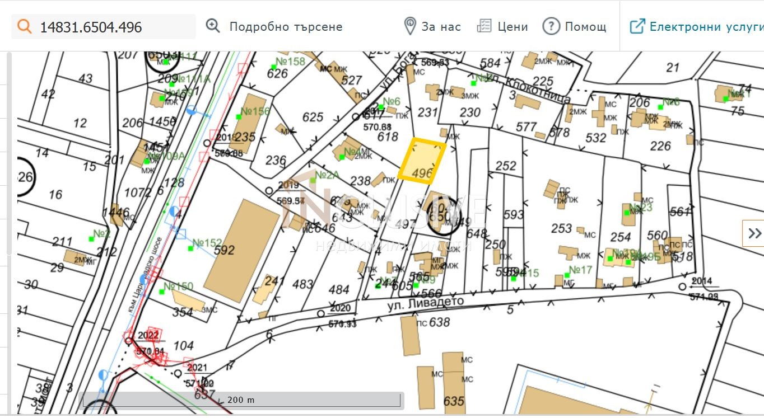Open Подробно търсене
The width and height of the screenshot is (764, 418).
click(287, 26)
